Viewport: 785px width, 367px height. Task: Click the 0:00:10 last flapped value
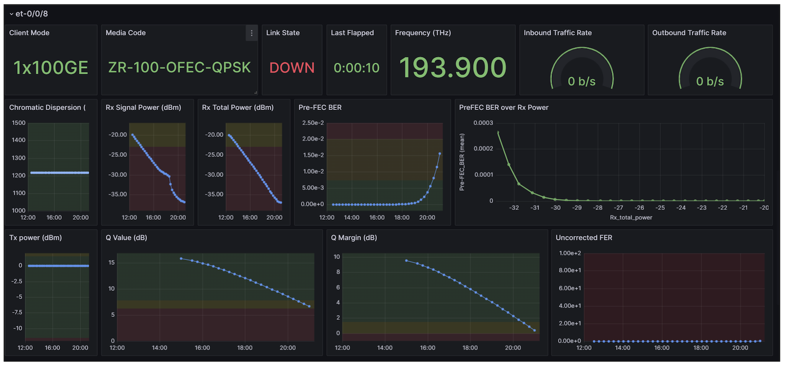coord(357,68)
